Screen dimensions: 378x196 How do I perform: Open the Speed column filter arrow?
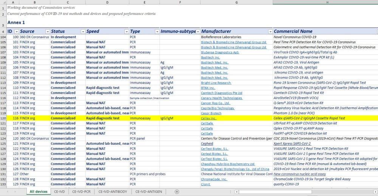126,31
